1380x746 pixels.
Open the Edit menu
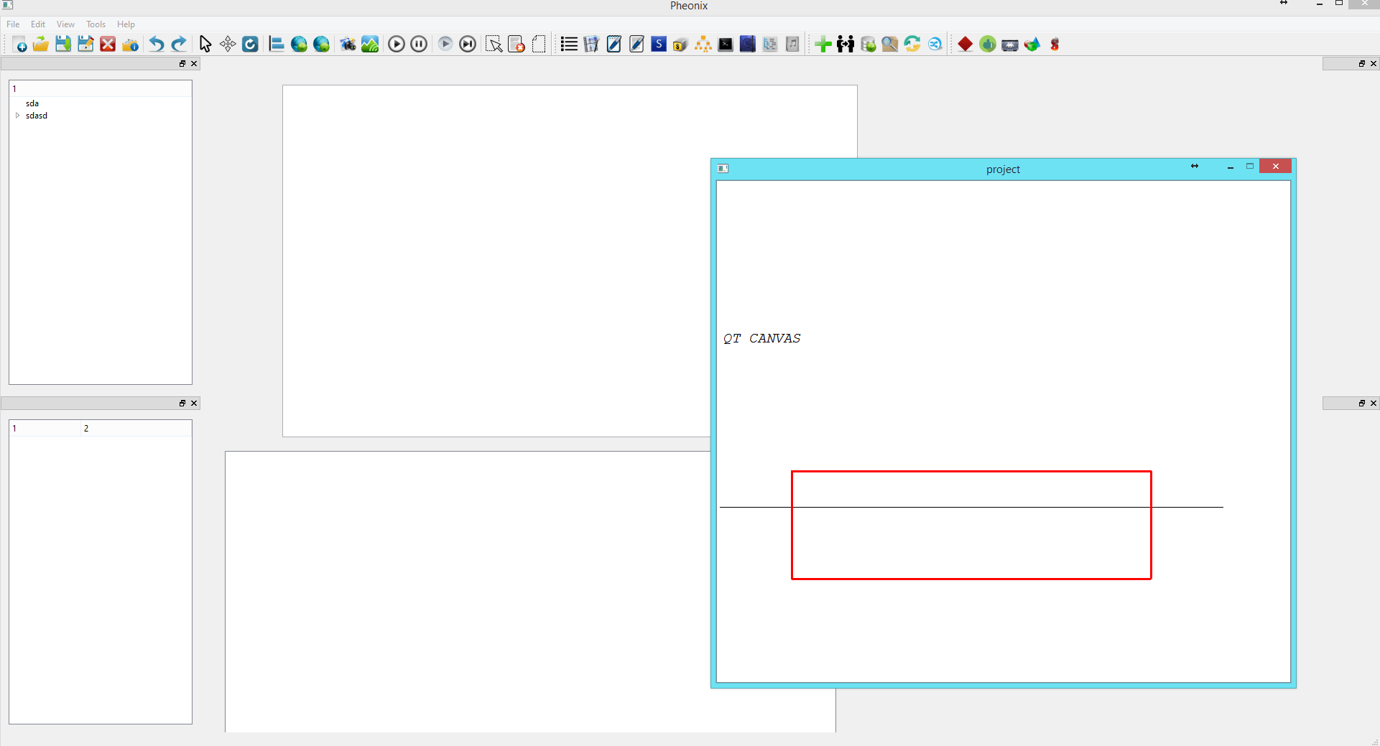(38, 24)
